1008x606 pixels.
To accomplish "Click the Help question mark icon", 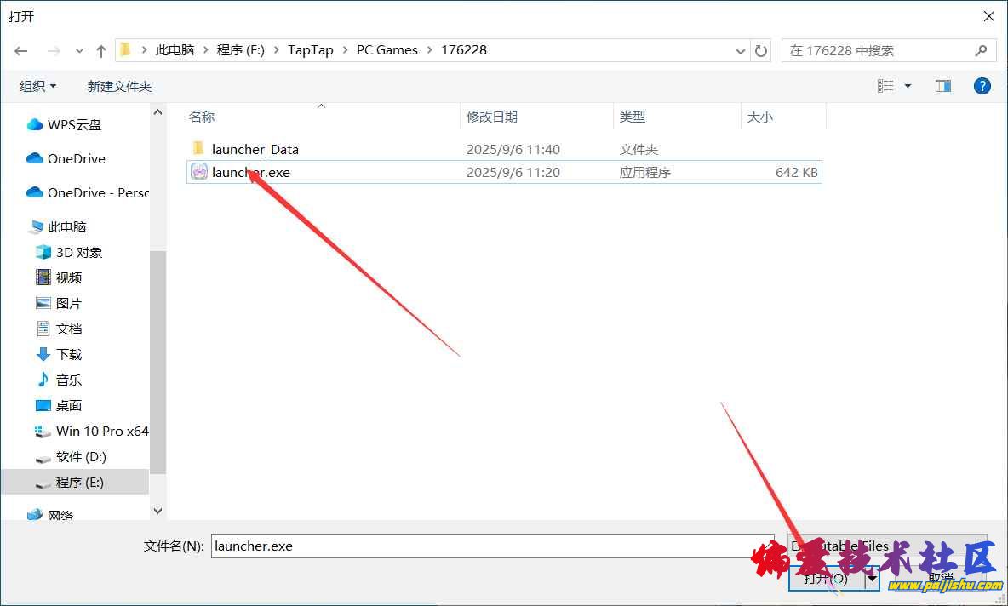I will click(x=982, y=86).
